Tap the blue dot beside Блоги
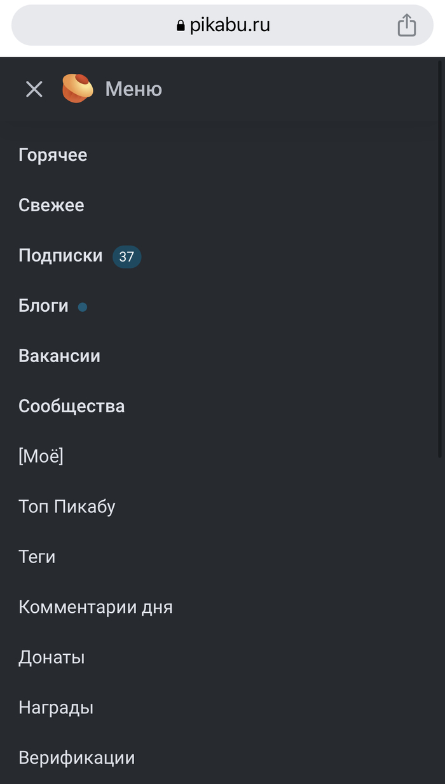 [x=83, y=307]
